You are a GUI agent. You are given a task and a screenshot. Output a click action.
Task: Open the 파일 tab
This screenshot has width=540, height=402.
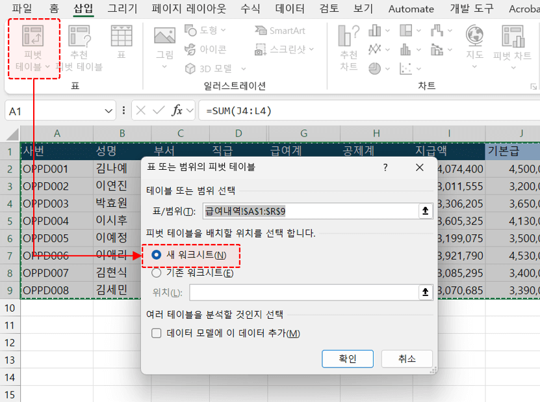pyautogui.click(x=22, y=8)
